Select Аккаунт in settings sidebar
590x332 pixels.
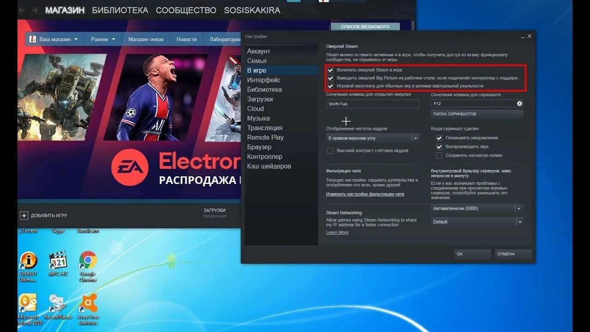[x=259, y=51]
